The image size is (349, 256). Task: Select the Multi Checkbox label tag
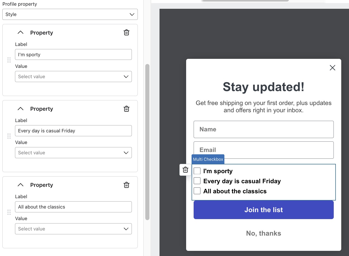[x=208, y=159]
